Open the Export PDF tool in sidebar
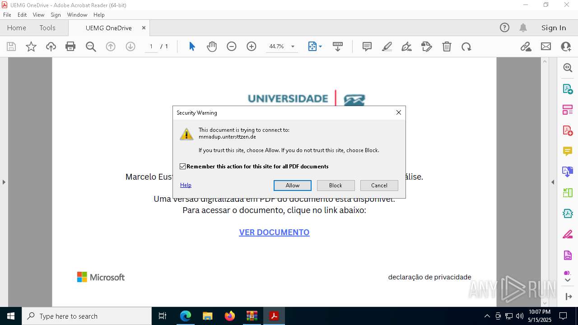Screen dimensions: 578x325 568,89
